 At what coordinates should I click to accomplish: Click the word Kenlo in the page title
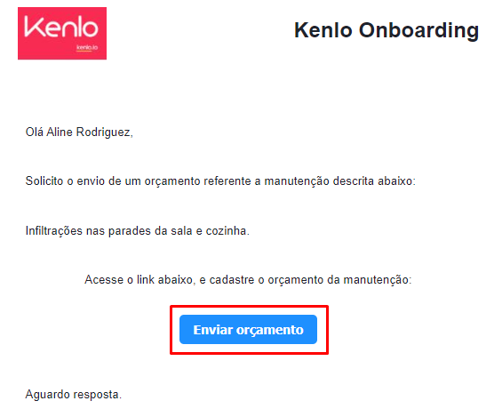323,30
